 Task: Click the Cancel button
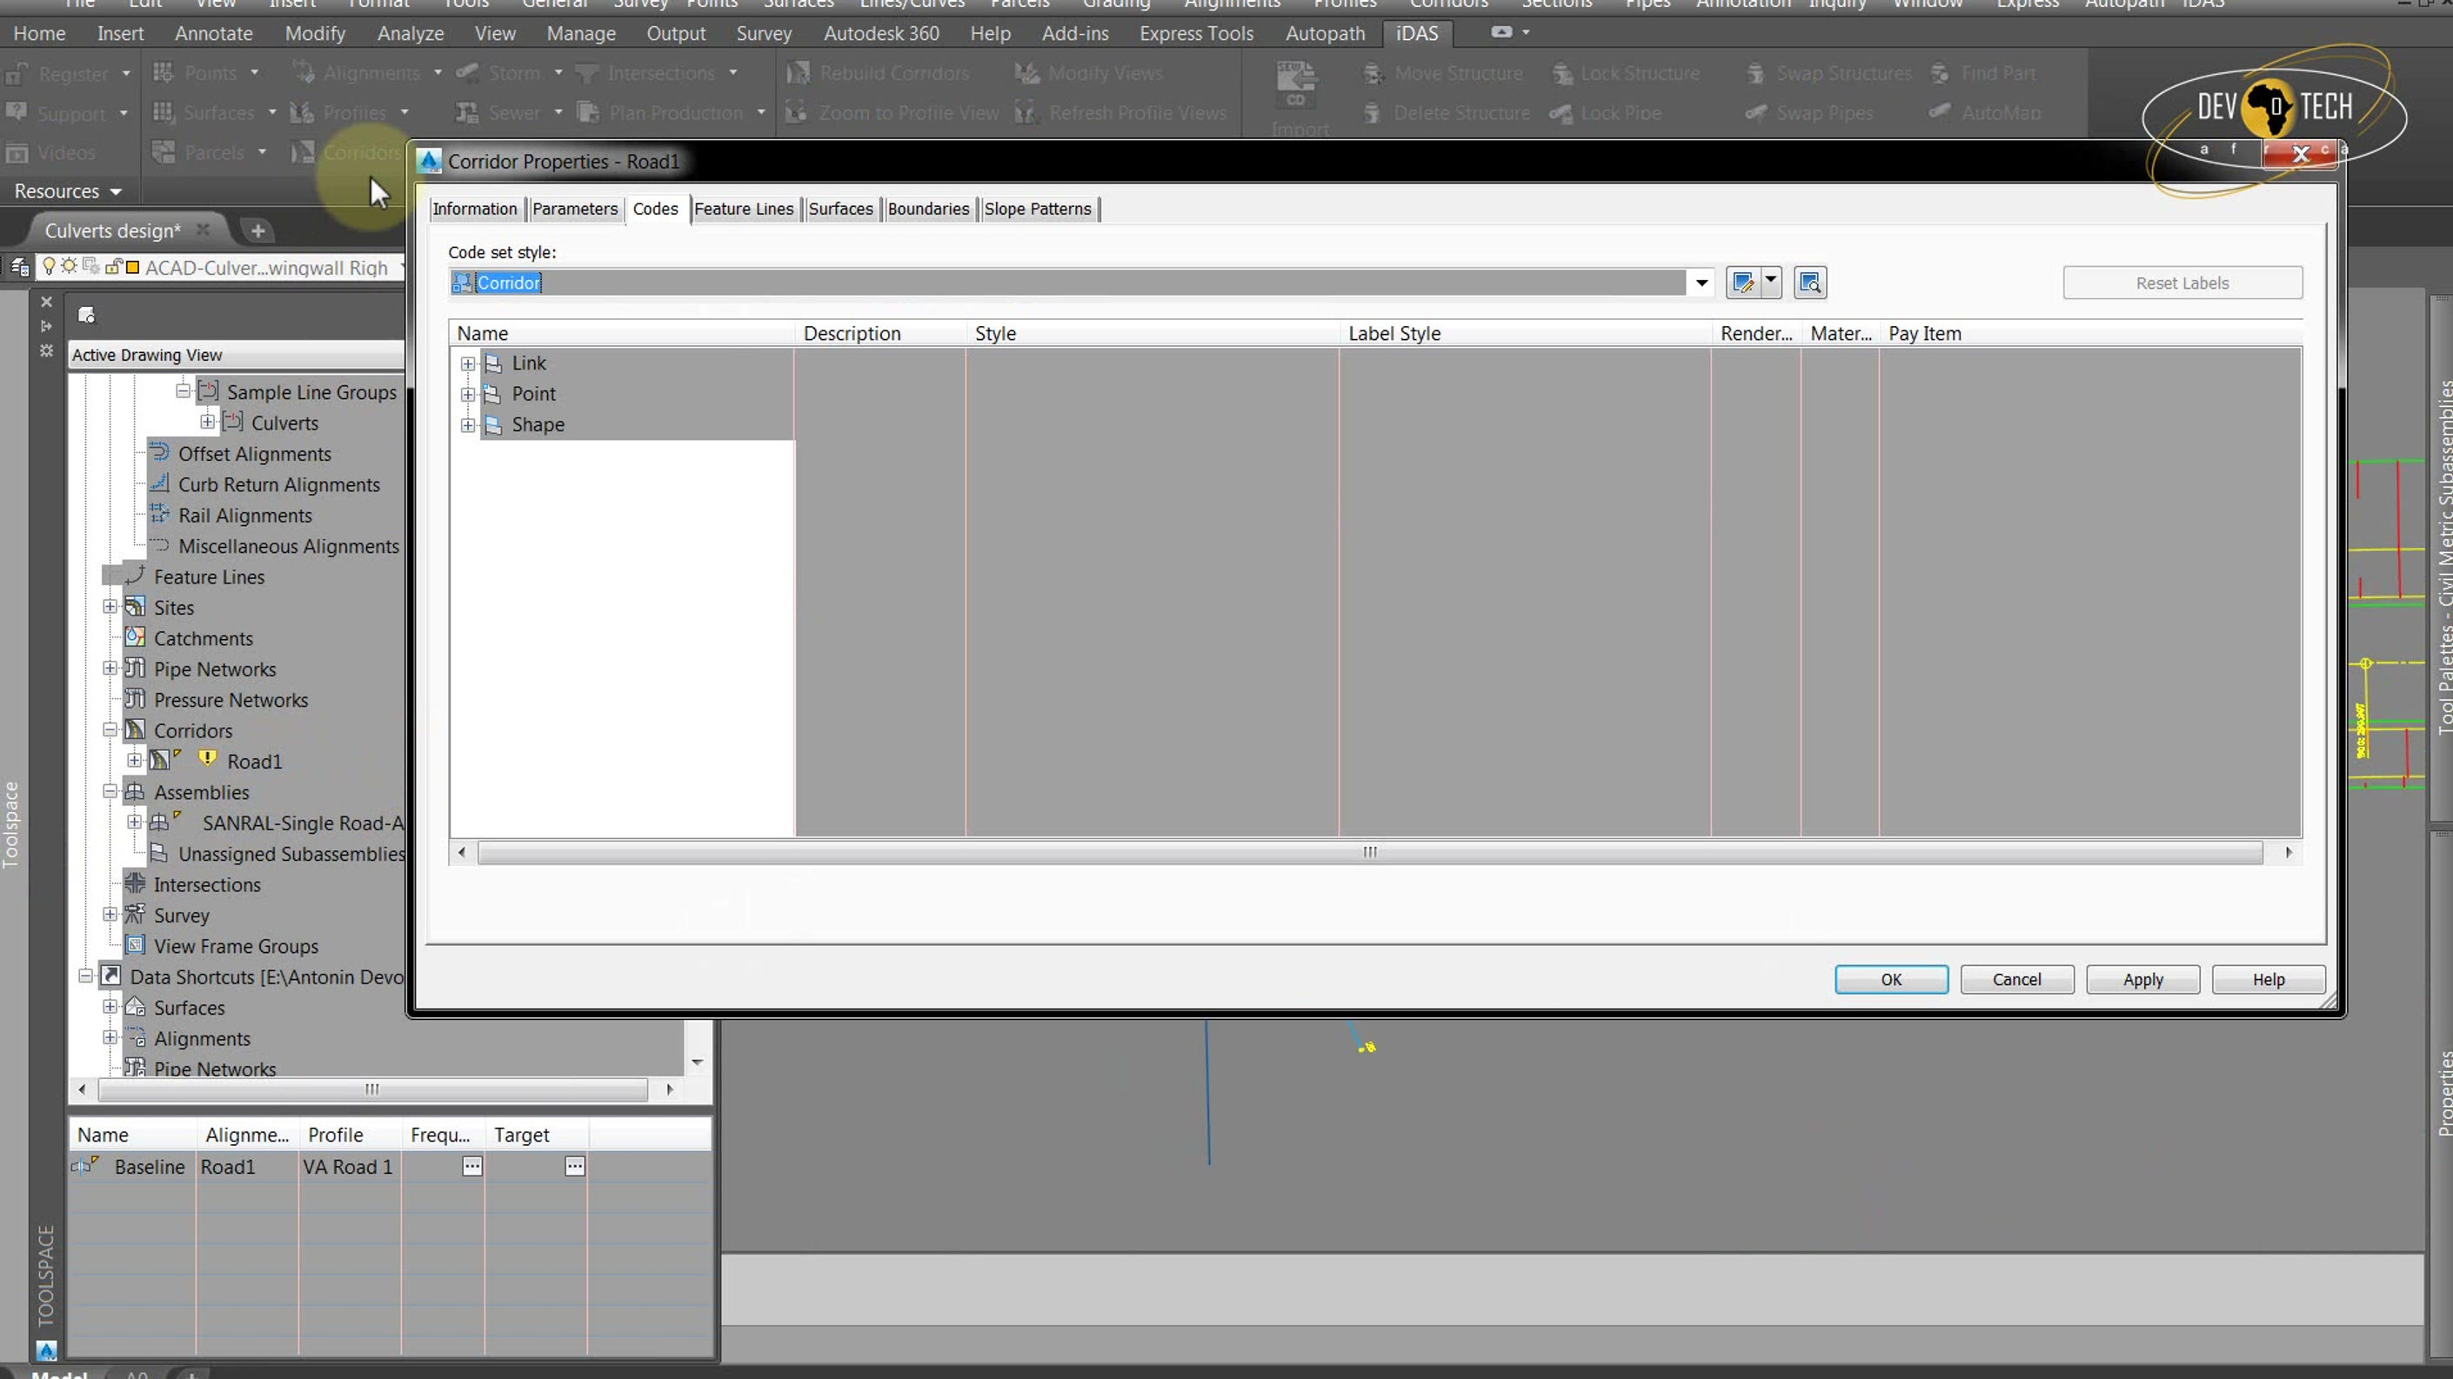click(2017, 979)
